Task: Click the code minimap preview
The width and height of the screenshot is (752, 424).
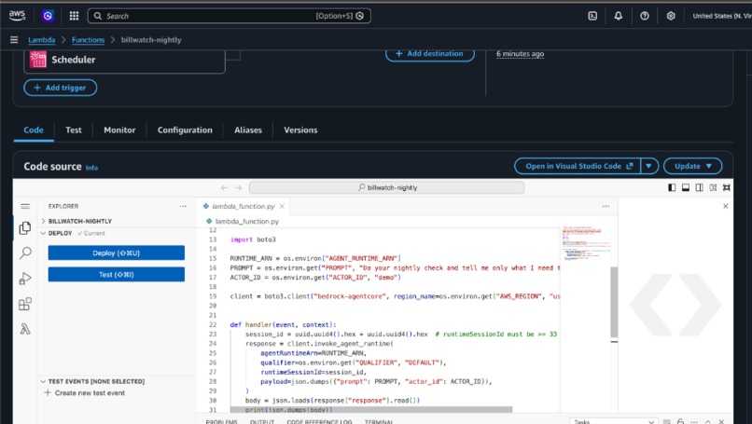Action: click(585, 243)
